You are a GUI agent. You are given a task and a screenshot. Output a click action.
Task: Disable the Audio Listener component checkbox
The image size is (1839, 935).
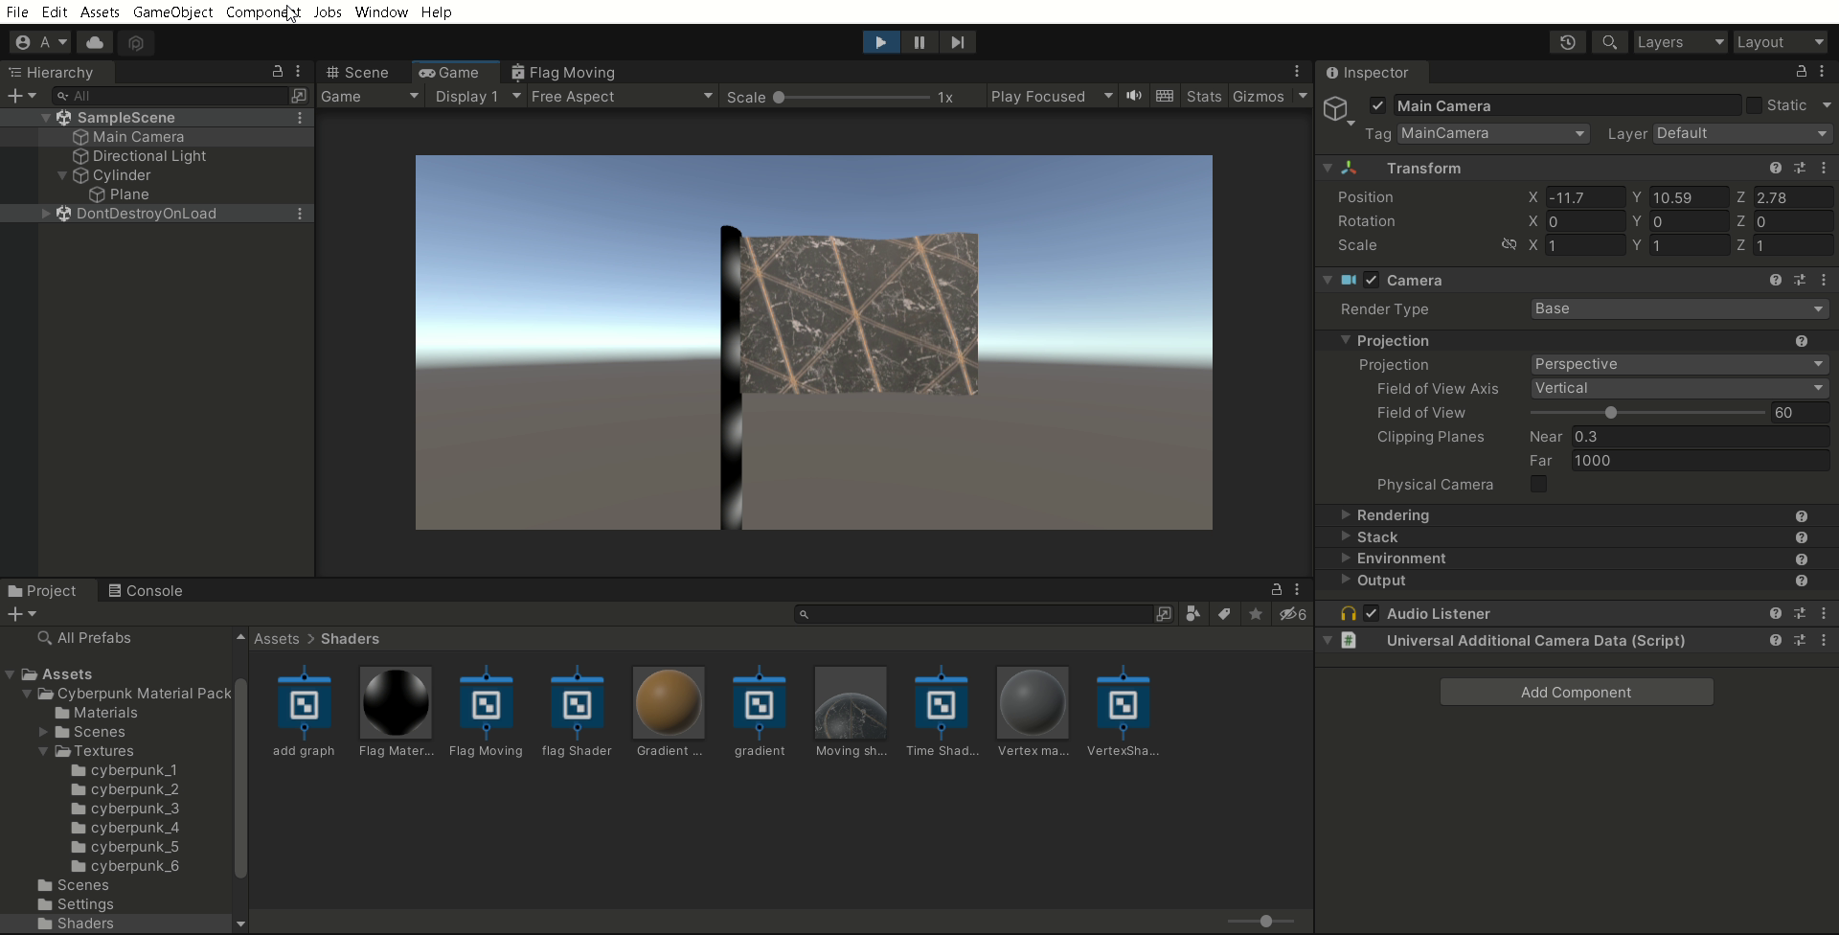pyautogui.click(x=1372, y=613)
